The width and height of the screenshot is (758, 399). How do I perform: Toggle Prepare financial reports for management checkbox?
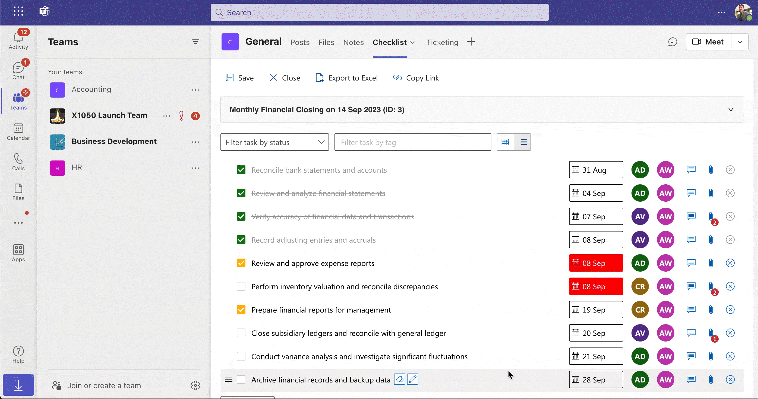pos(241,310)
